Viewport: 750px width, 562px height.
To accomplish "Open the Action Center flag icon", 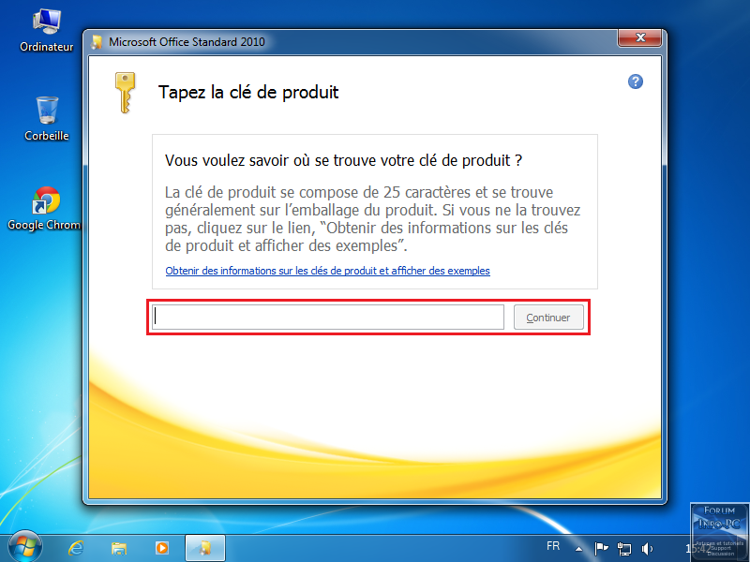I will click(601, 548).
